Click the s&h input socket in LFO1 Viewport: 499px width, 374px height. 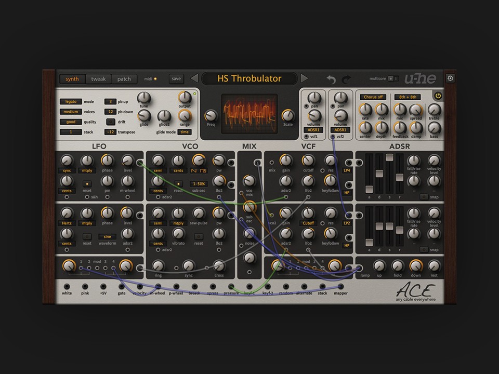[87, 197]
